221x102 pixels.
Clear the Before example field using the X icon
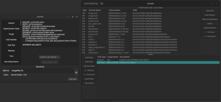point(76,73)
